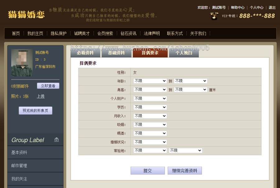
Task: Open the profile photo thumbnail
Action: coord(22,63)
